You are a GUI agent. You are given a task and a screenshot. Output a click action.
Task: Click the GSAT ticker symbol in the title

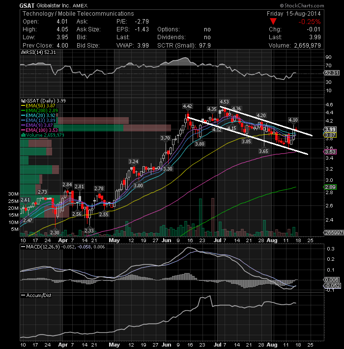tap(27, 5)
